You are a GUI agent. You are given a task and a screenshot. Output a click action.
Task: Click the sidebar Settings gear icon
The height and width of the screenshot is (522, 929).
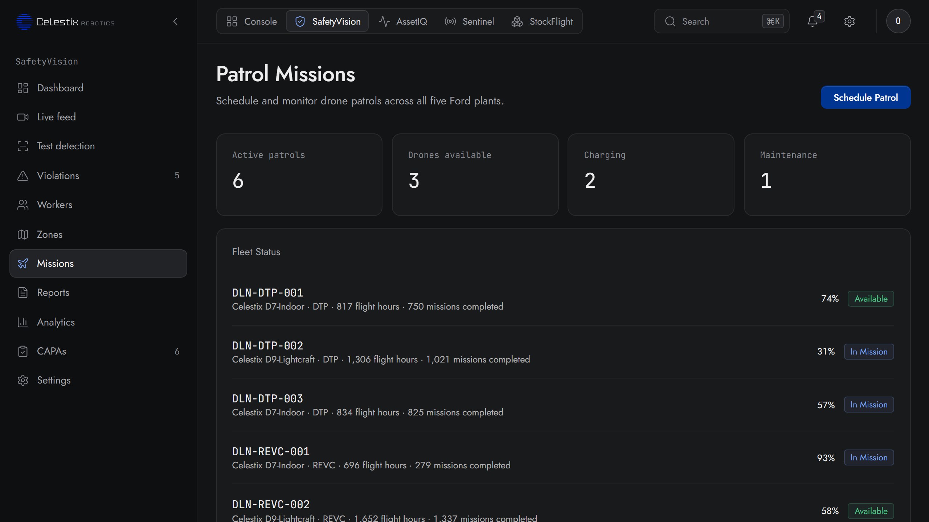point(23,380)
